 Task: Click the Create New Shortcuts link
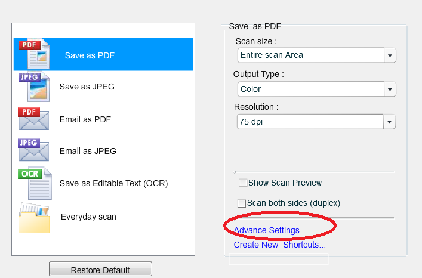coord(279,245)
